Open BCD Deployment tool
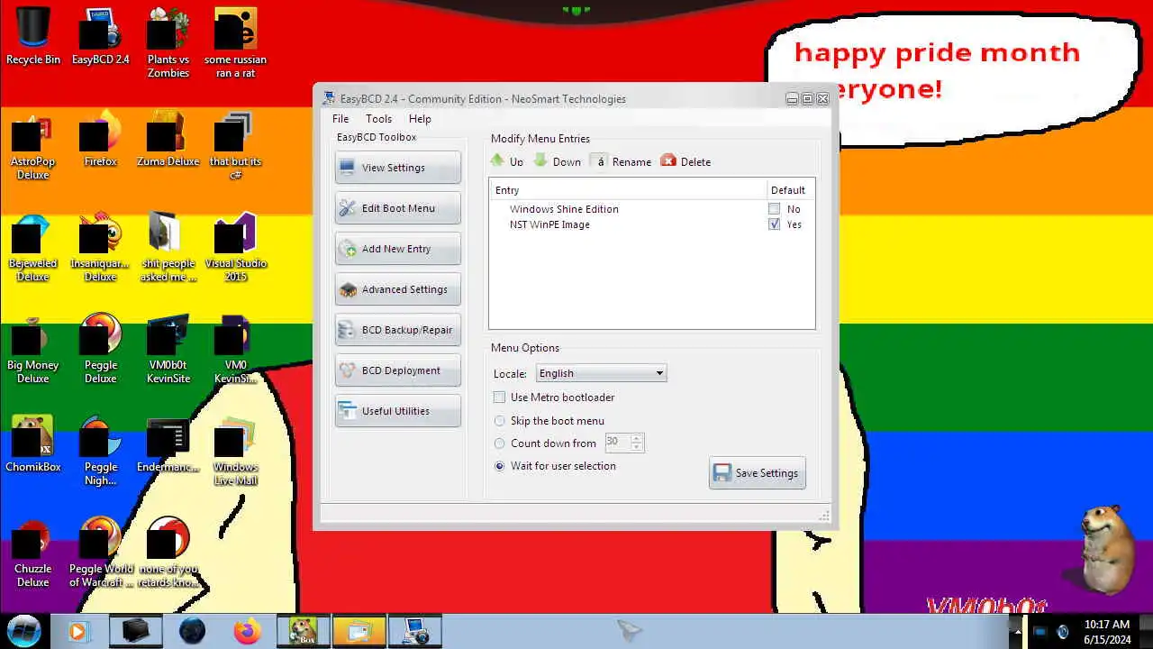 [397, 370]
